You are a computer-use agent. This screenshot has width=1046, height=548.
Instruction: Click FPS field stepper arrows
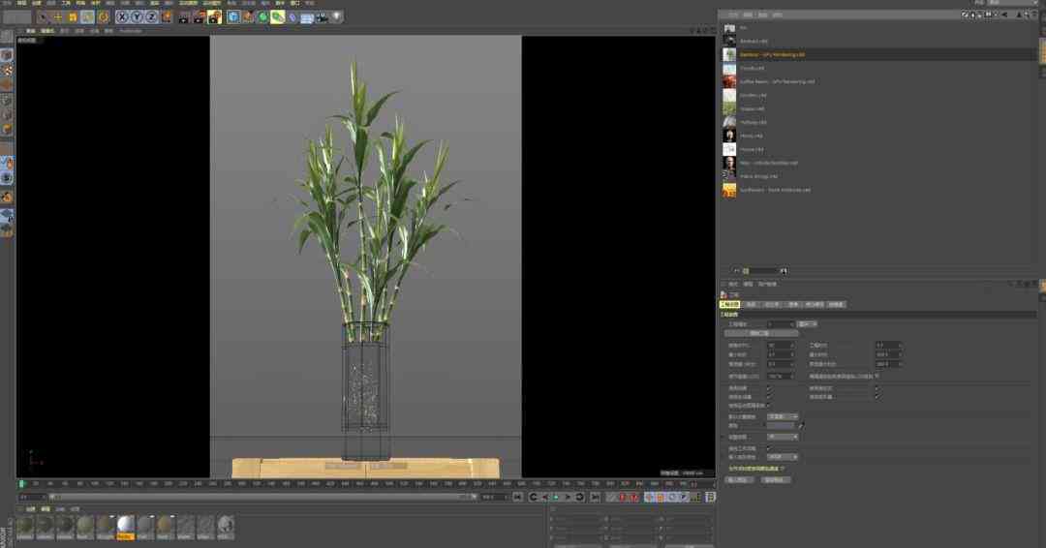click(792, 346)
